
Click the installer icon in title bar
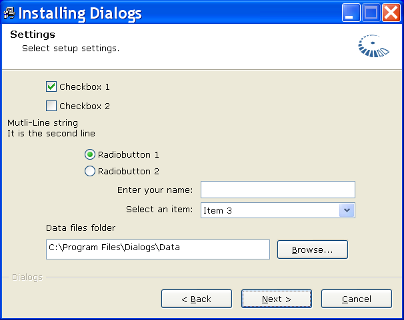[x=9, y=13]
